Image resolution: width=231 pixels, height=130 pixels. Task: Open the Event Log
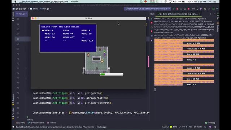(210, 123)
